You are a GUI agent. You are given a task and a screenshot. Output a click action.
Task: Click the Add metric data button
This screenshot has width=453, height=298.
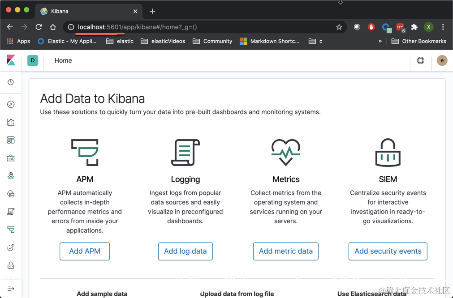pos(286,251)
